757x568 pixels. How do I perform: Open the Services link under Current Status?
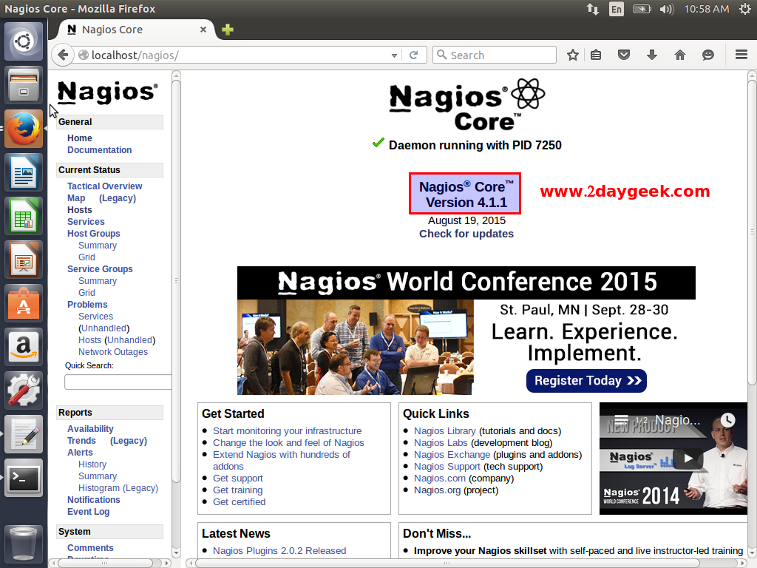86,222
